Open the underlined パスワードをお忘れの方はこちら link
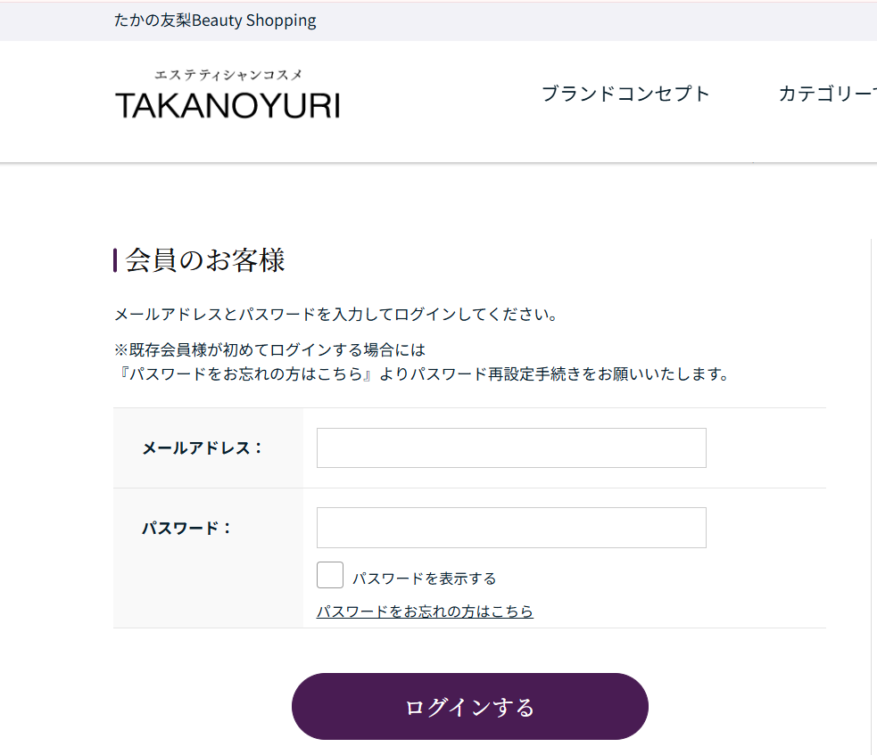This screenshot has width=877, height=755. (425, 611)
